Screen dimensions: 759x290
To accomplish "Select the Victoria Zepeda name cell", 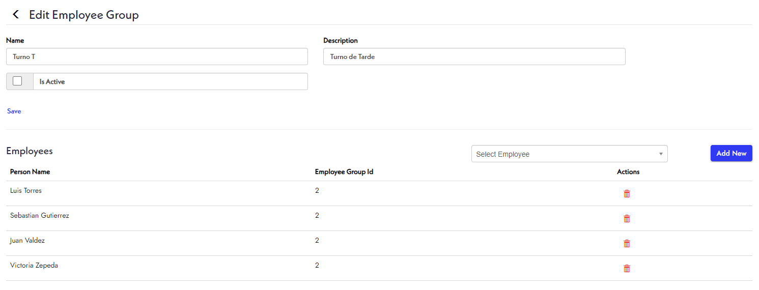I will click(x=34, y=266).
